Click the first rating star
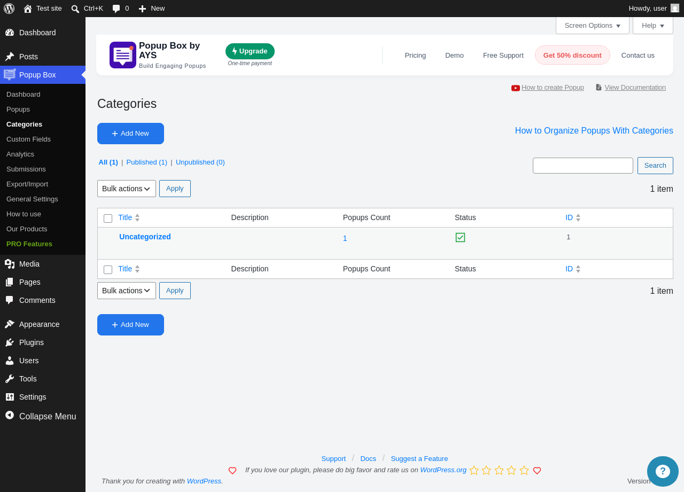 pos(474,470)
